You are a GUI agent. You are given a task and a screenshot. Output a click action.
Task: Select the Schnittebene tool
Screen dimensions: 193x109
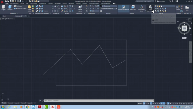(x=80, y=9)
